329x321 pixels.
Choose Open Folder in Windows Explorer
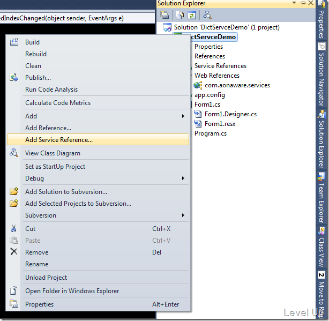click(x=98, y=290)
